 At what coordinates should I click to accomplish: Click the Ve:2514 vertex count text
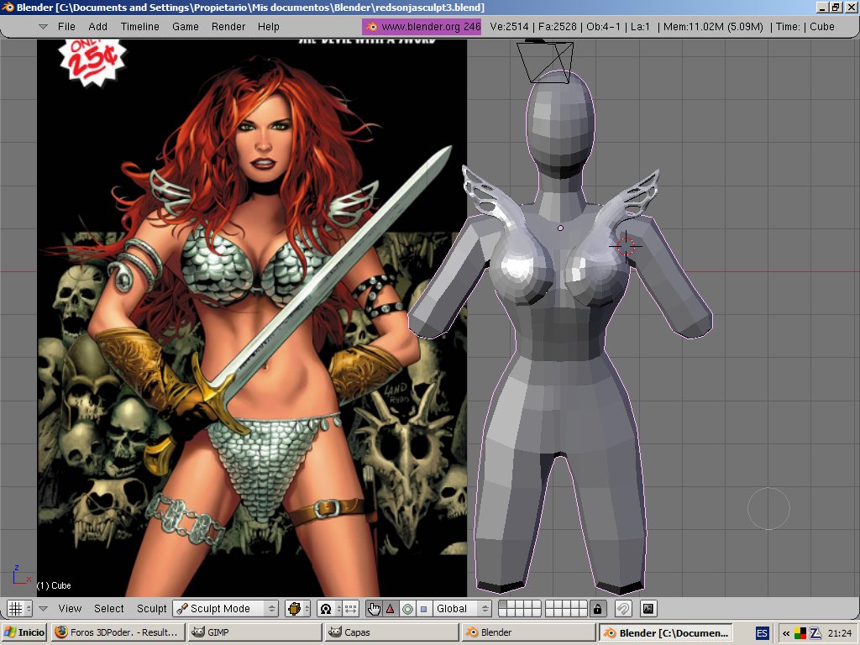point(509,26)
